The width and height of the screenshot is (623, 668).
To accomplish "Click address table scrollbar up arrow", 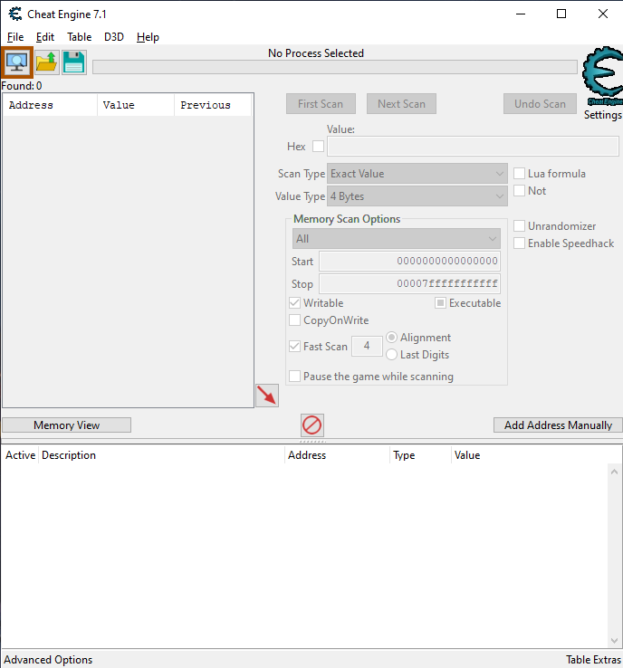I will point(614,472).
